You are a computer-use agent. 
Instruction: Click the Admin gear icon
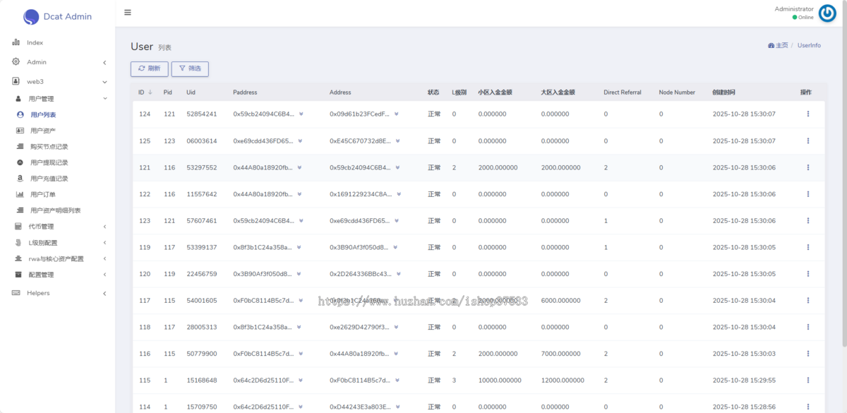pyautogui.click(x=16, y=61)
